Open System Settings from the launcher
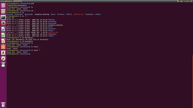The image size is (193, 108). [3, 59]
